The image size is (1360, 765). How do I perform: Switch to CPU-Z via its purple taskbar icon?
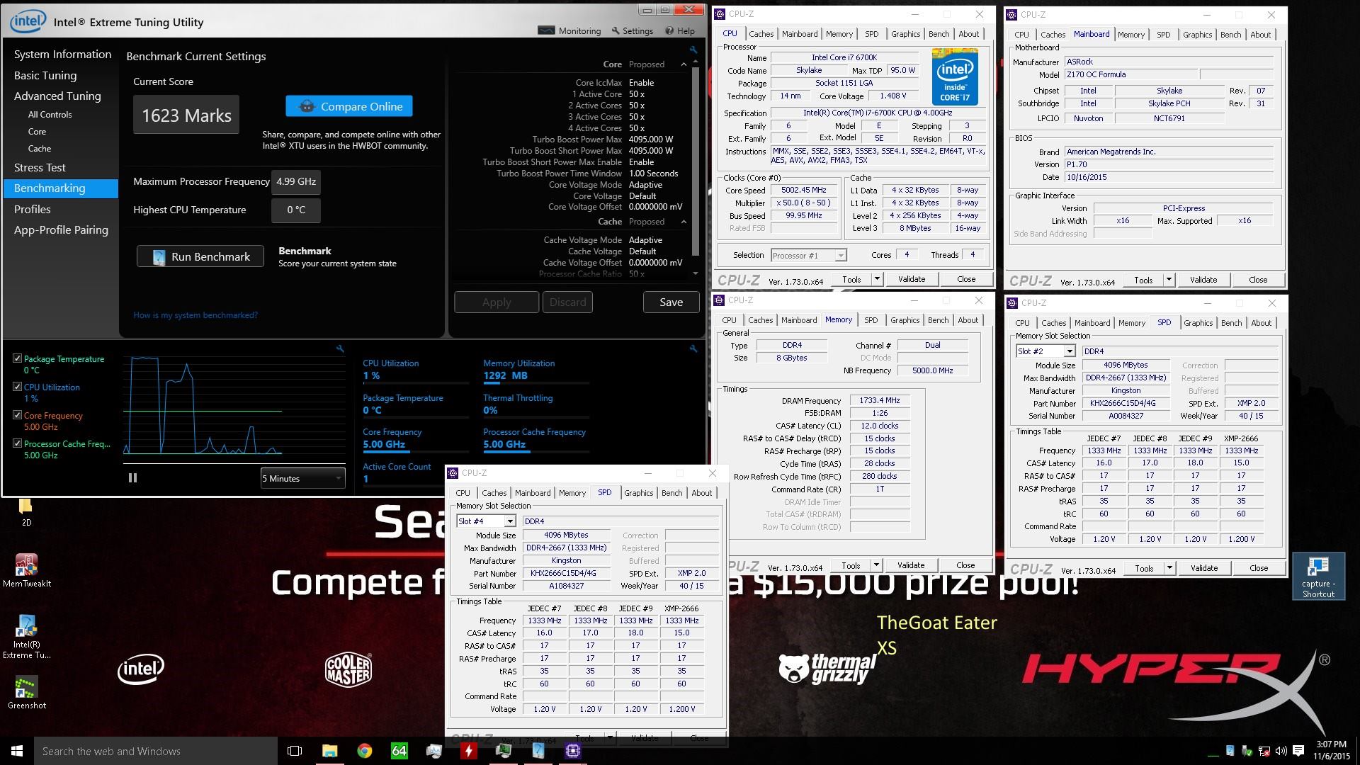coord(573,751)
